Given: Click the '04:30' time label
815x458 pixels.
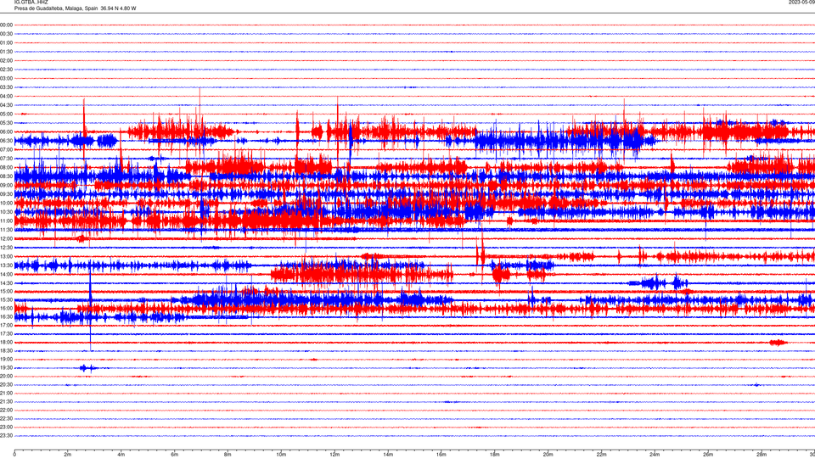Looking at the screenshot, I should tap(6, 105).
